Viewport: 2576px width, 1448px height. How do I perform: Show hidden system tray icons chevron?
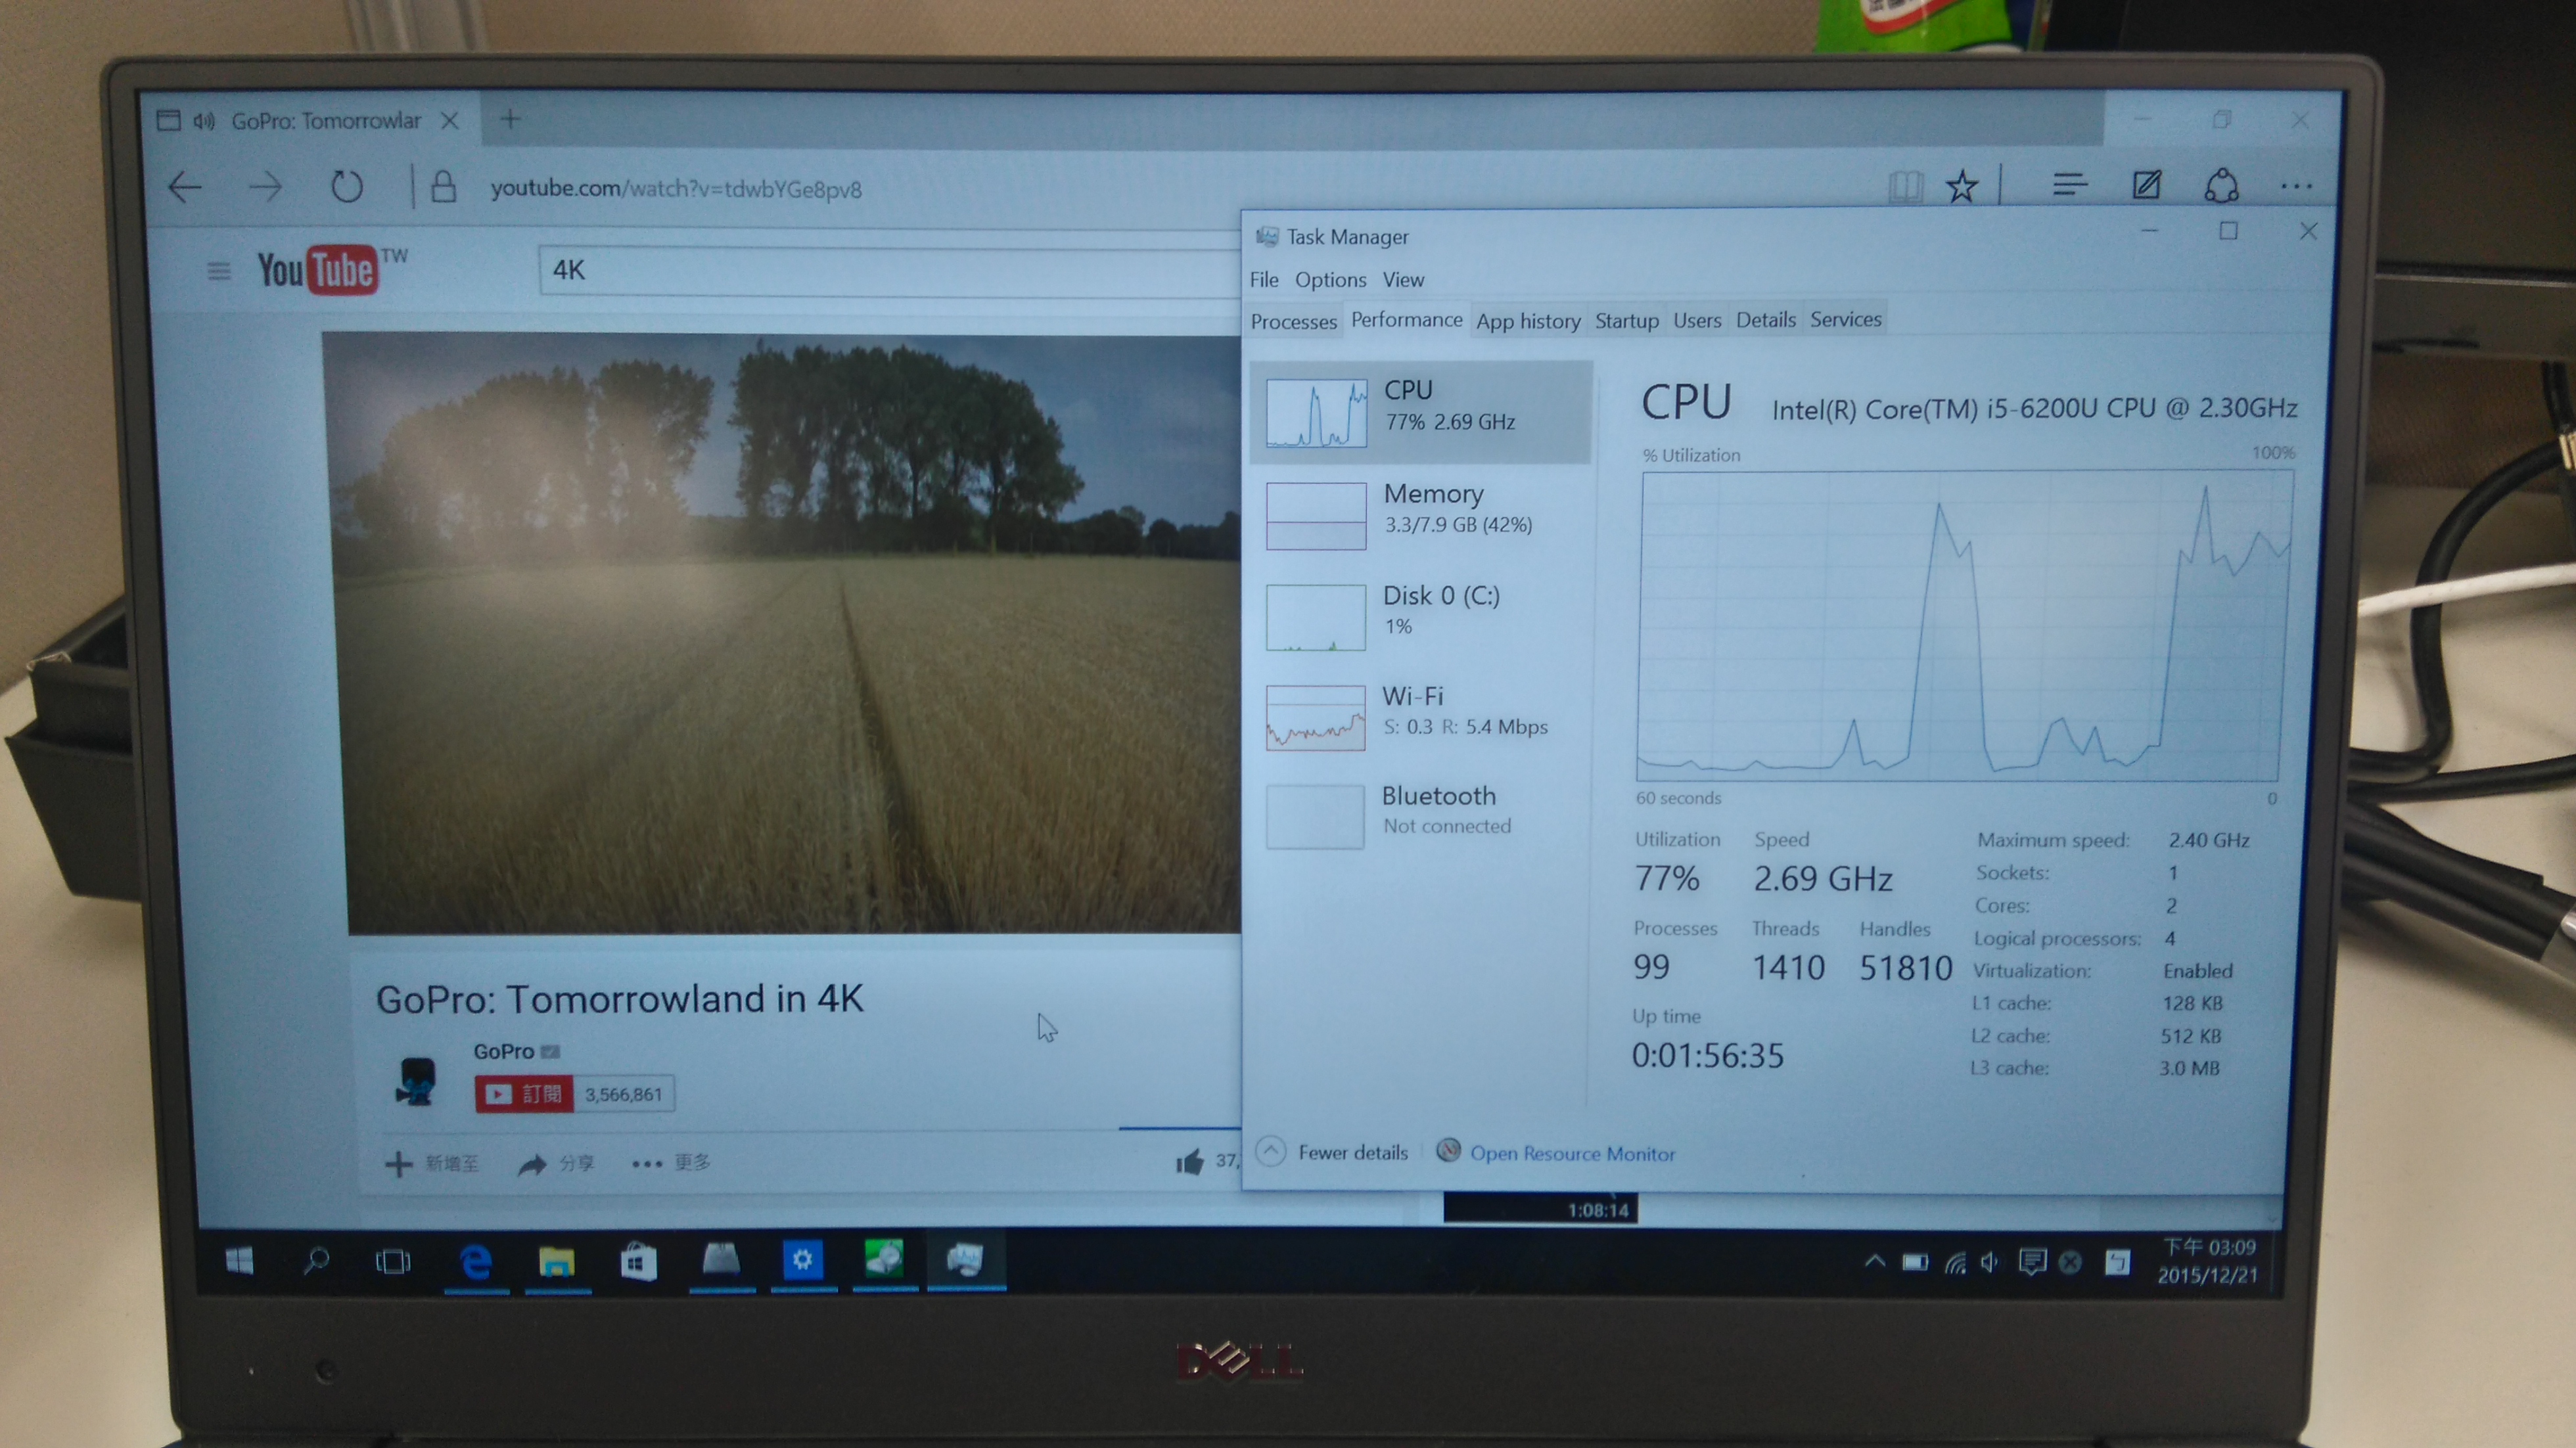point(1874,1262)
